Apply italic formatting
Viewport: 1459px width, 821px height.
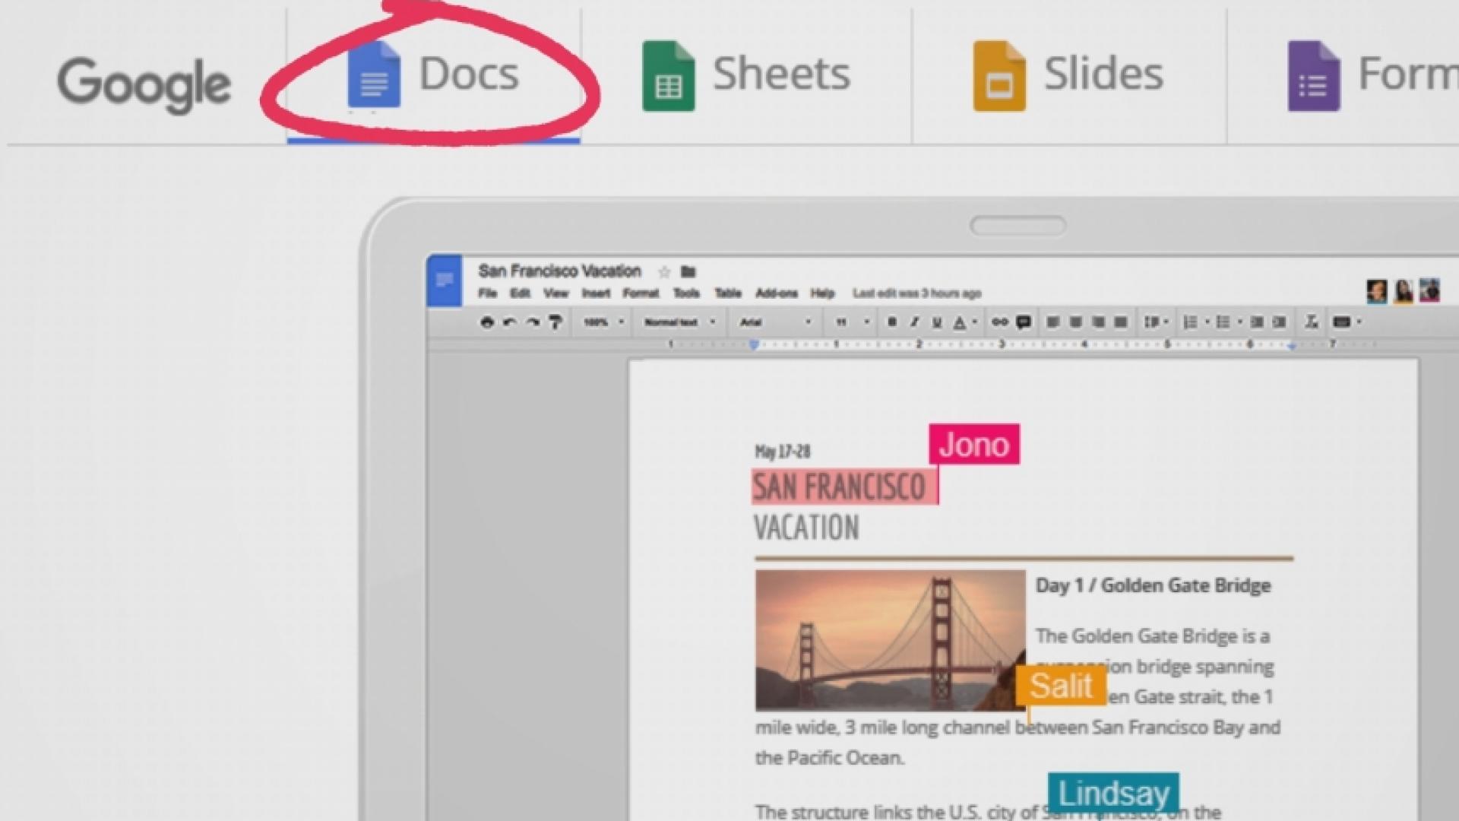(x=913, y=322)
